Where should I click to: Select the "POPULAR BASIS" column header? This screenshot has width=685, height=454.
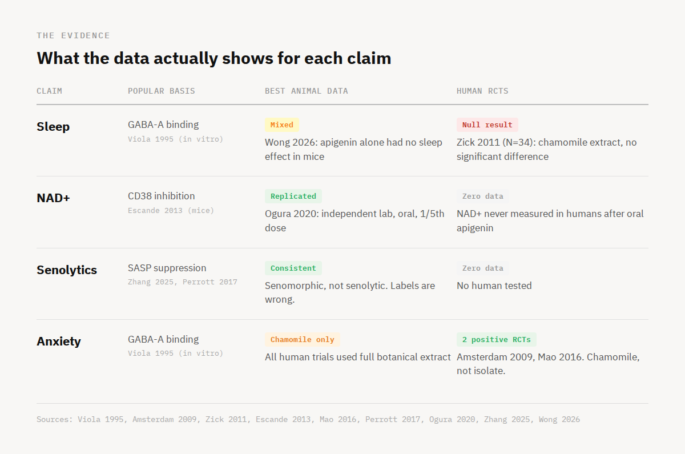pos(161,91)
